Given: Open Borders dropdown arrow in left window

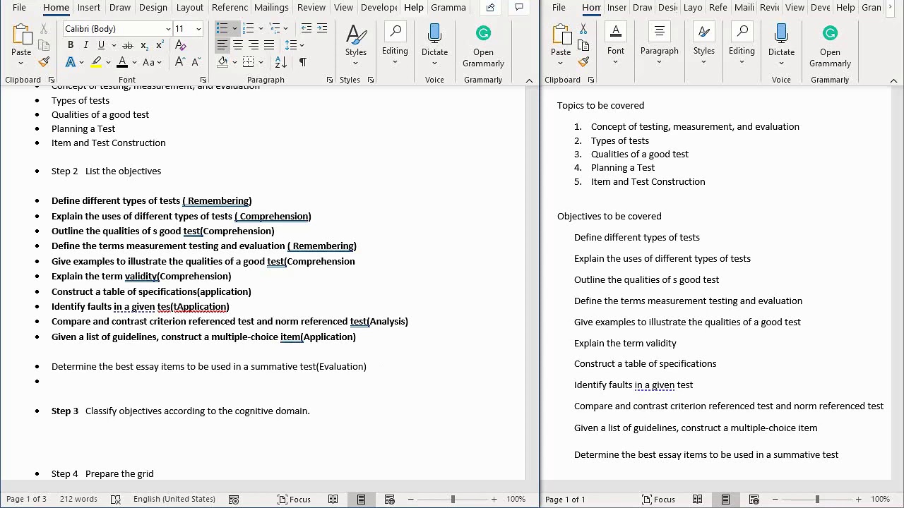Looking at the screenshot, I should coord(261,62).
